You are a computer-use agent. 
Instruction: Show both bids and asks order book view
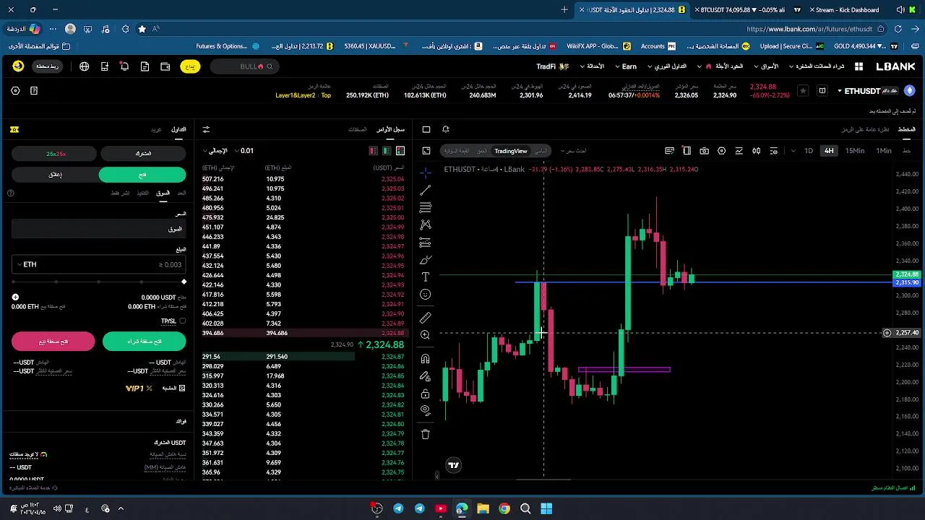(x=400, y=151)
